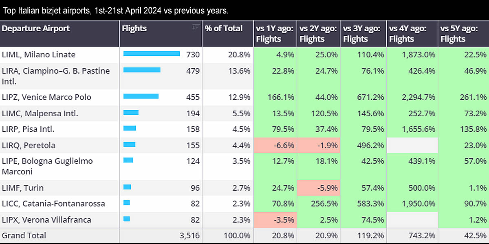Click the LIRQ Peretola -6.6% red cell

275,145
